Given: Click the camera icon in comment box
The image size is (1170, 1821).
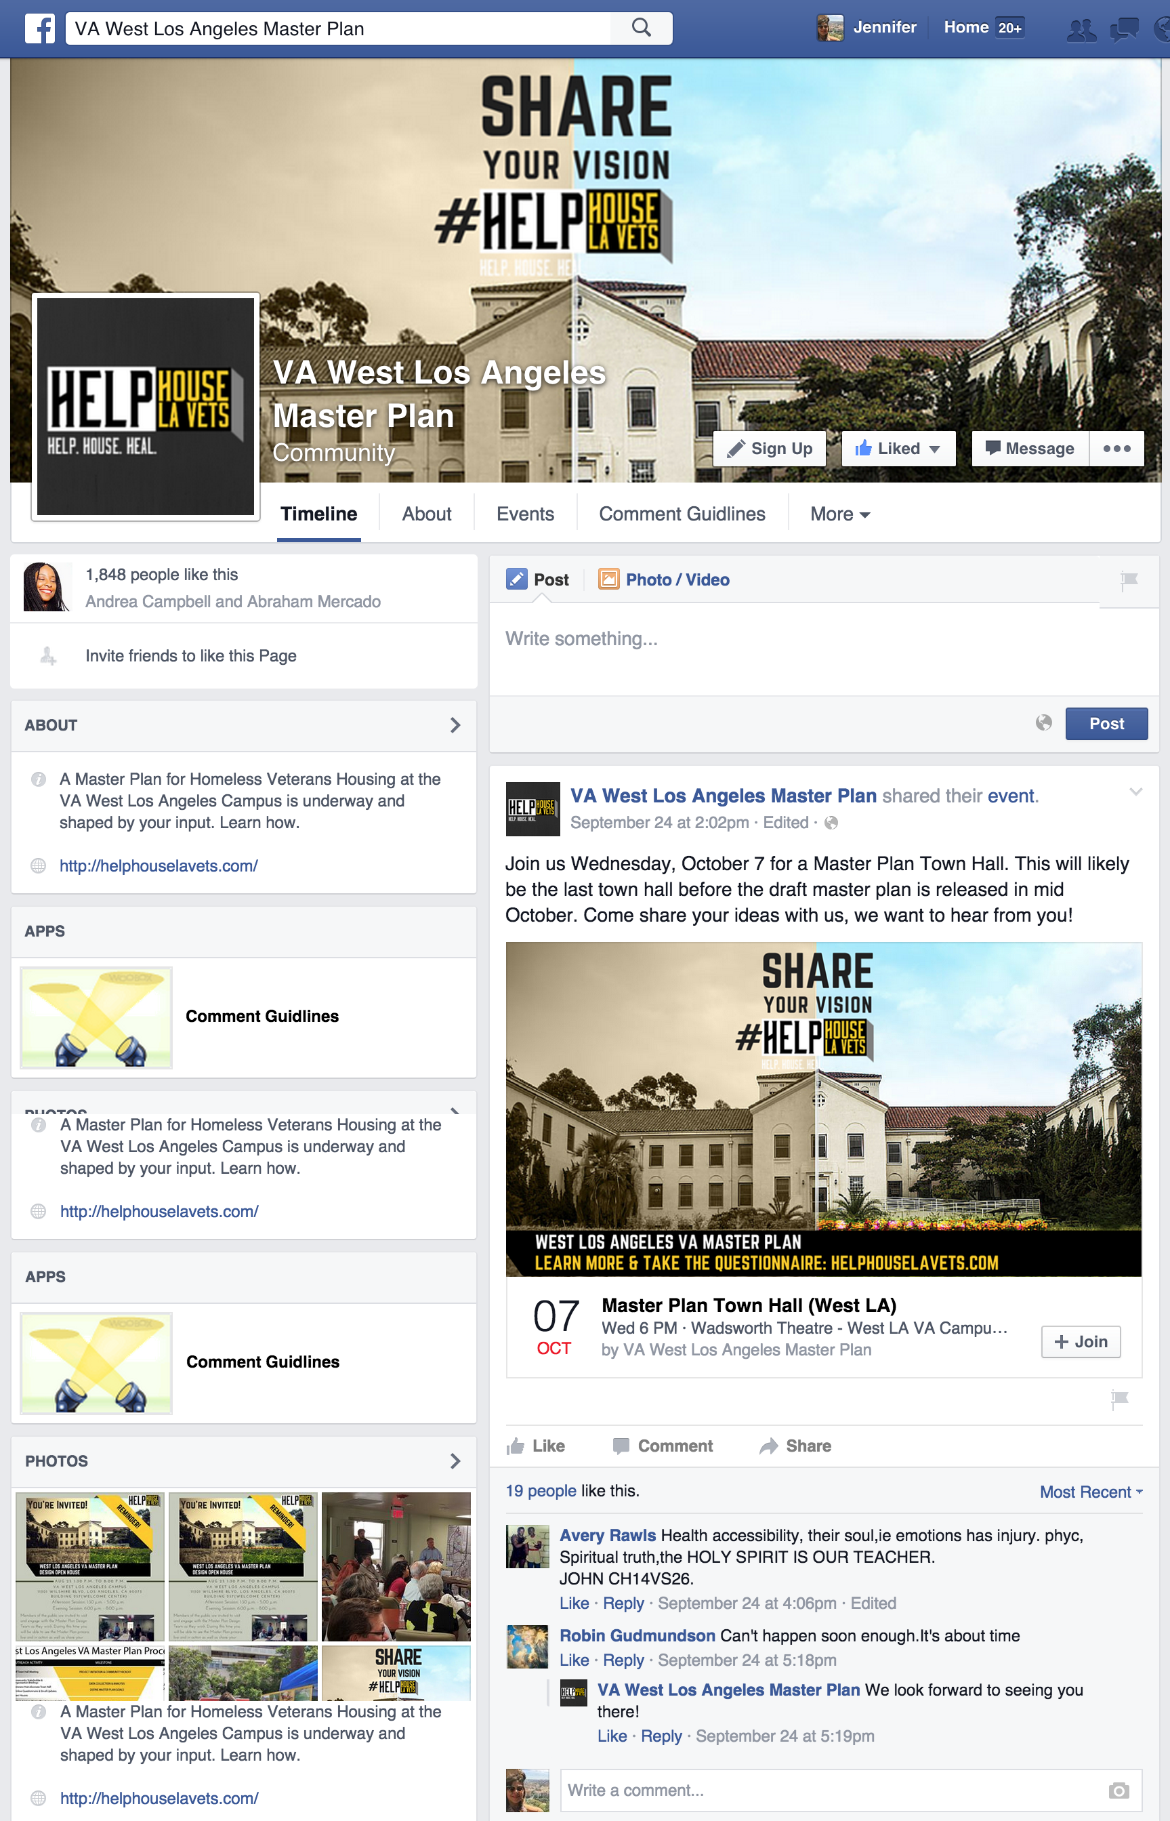Looking at the screenshot, I should coord(1119,1791).
